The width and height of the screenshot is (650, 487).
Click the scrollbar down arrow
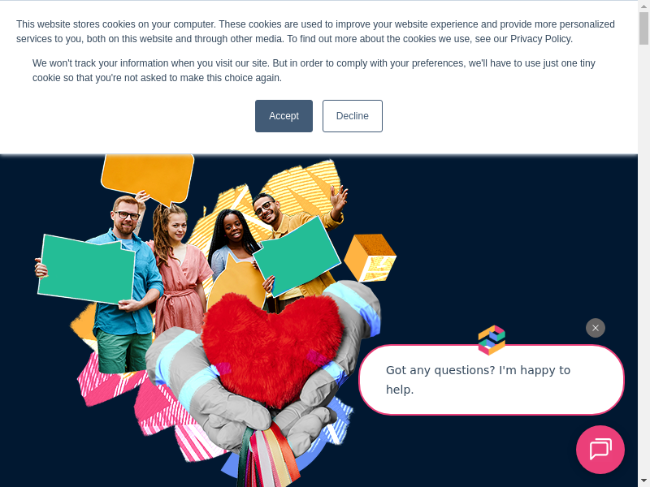pyautogui.click(x=643, y=482)
